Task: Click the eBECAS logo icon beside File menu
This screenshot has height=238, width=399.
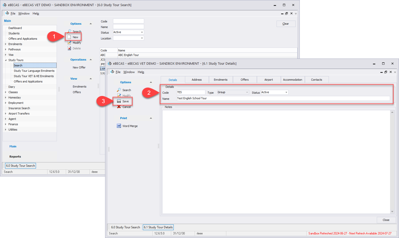Action: 112,72
